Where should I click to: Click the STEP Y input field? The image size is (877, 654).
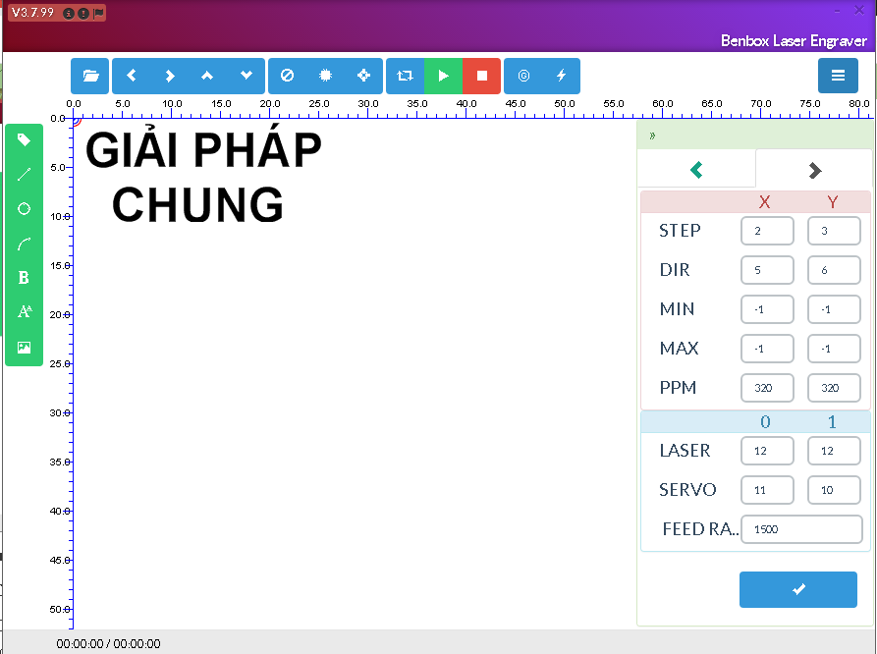[834, 231]
